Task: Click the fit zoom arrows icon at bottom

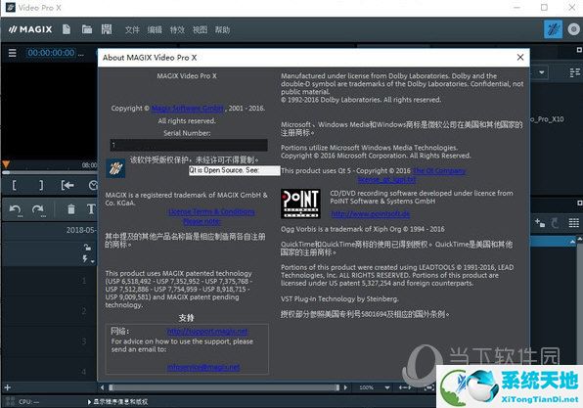Action: [405, 387]
